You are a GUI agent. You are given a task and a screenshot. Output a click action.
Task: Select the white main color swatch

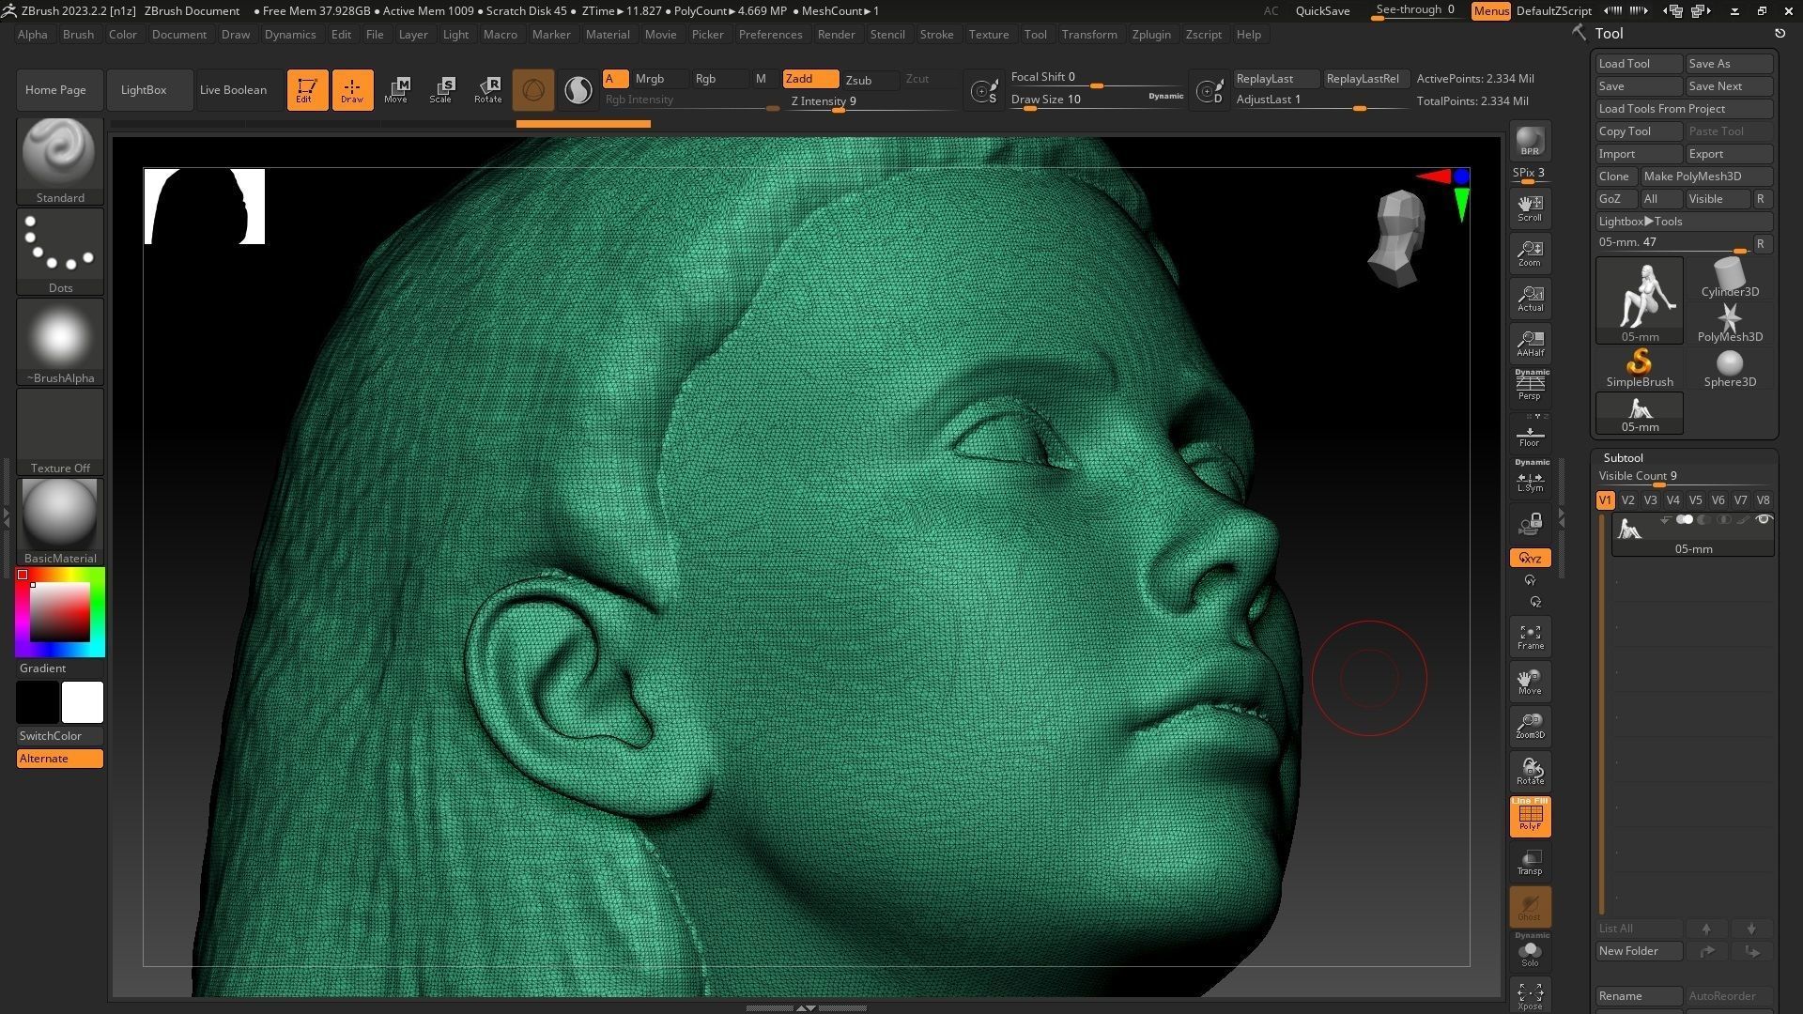[x=83, y=702]
